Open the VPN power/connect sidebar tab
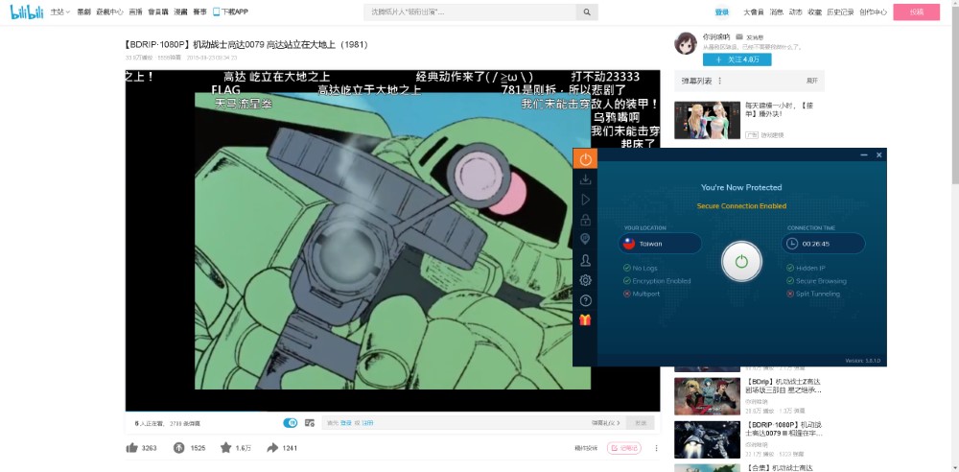This screenshot has height=472, width=959. (585, 159)
